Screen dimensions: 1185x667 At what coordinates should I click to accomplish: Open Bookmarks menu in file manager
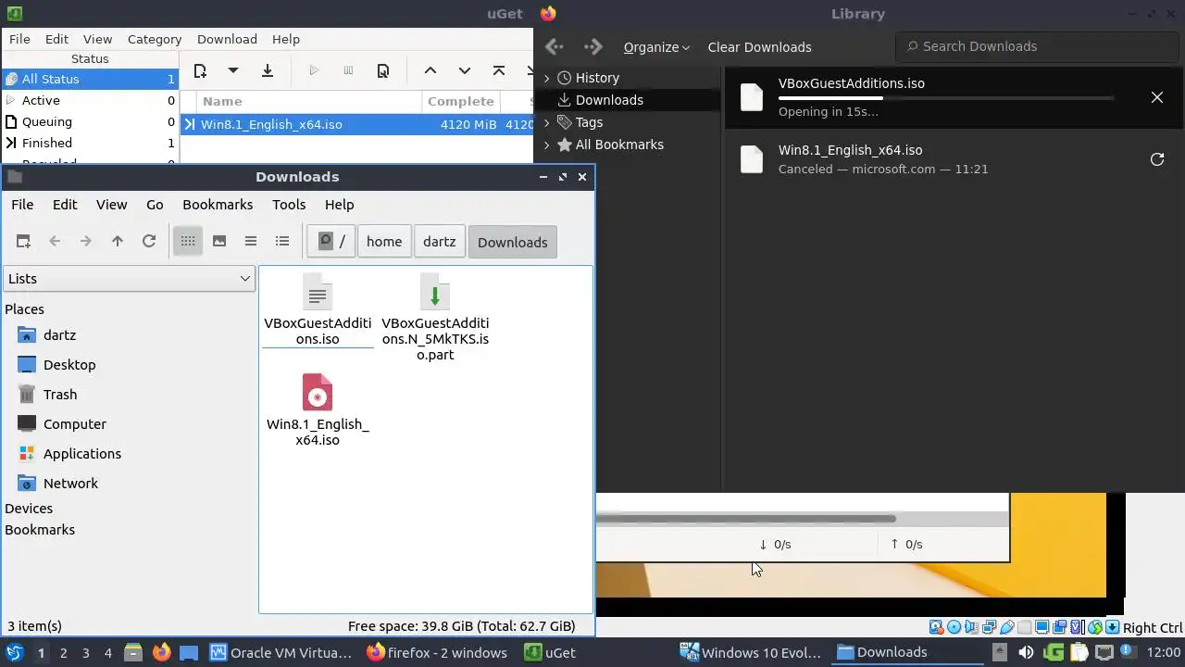pyautogui.click(x=218, y=205)
